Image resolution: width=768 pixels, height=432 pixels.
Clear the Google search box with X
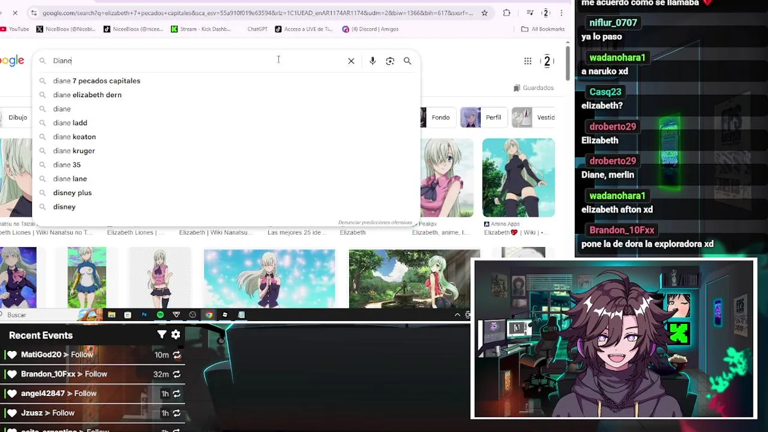pos(351,61)
